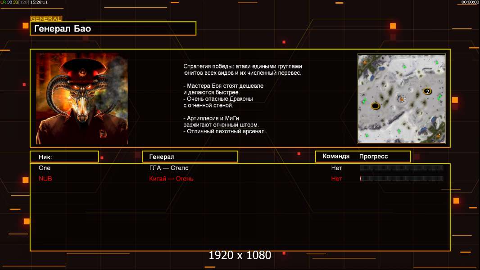Click the ГЛА — Стелс general entry

(x=169, y=168)
